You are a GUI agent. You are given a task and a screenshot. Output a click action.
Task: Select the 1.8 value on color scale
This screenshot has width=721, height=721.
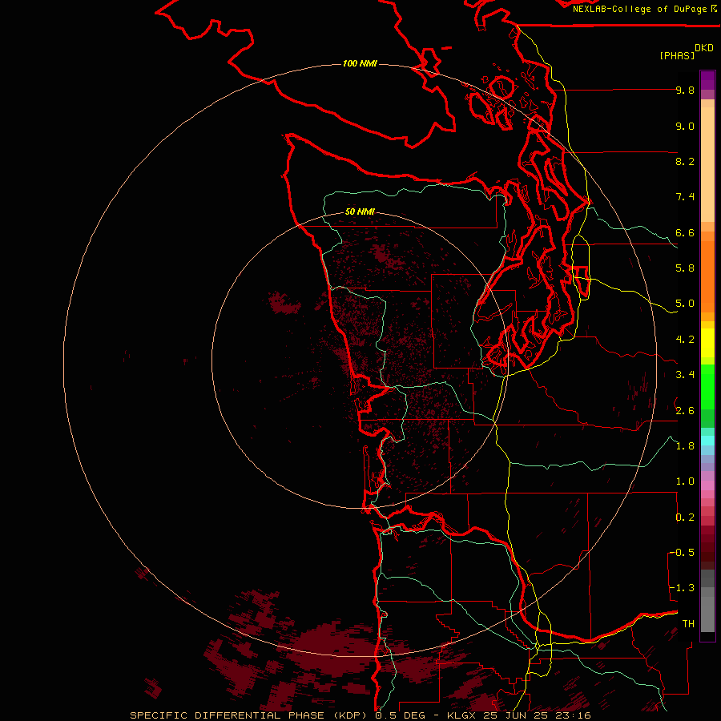(685, 446)
